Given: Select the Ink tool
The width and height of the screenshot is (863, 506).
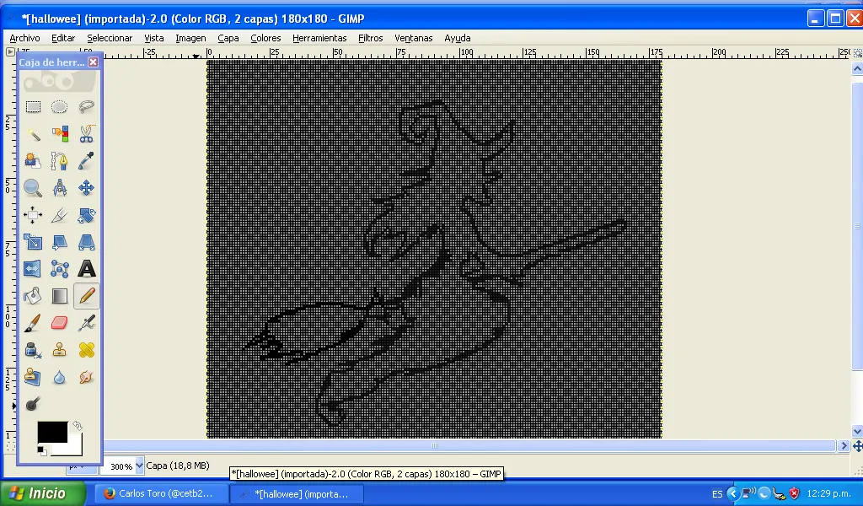Looking at the screenshot, I should coord(33,350).
